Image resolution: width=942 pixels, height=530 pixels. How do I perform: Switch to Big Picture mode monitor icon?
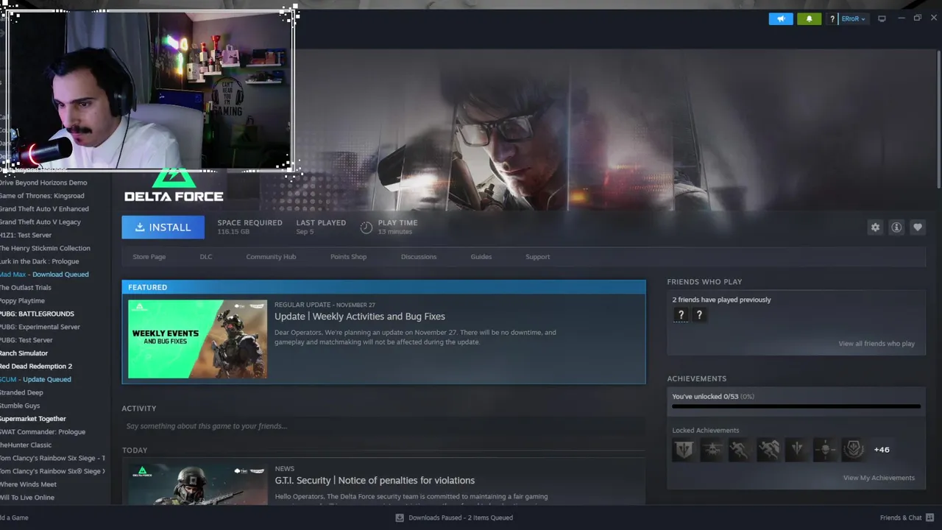click(882, 18)
